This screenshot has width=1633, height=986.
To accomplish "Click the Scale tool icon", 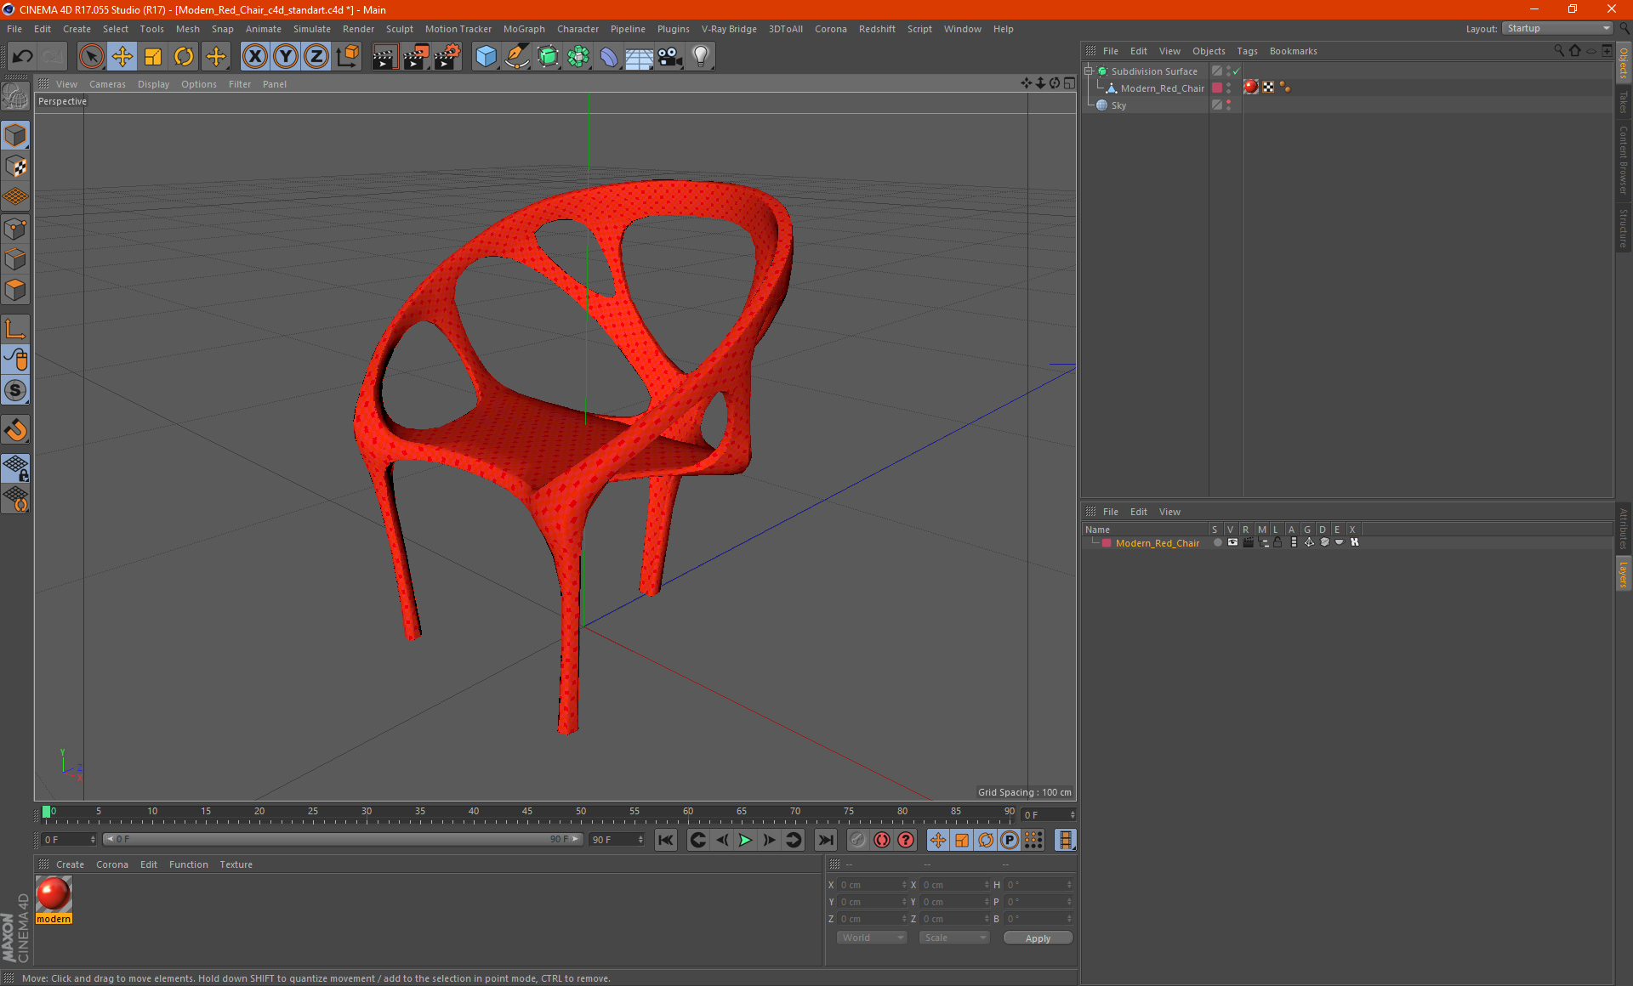I will pos(153,57).
